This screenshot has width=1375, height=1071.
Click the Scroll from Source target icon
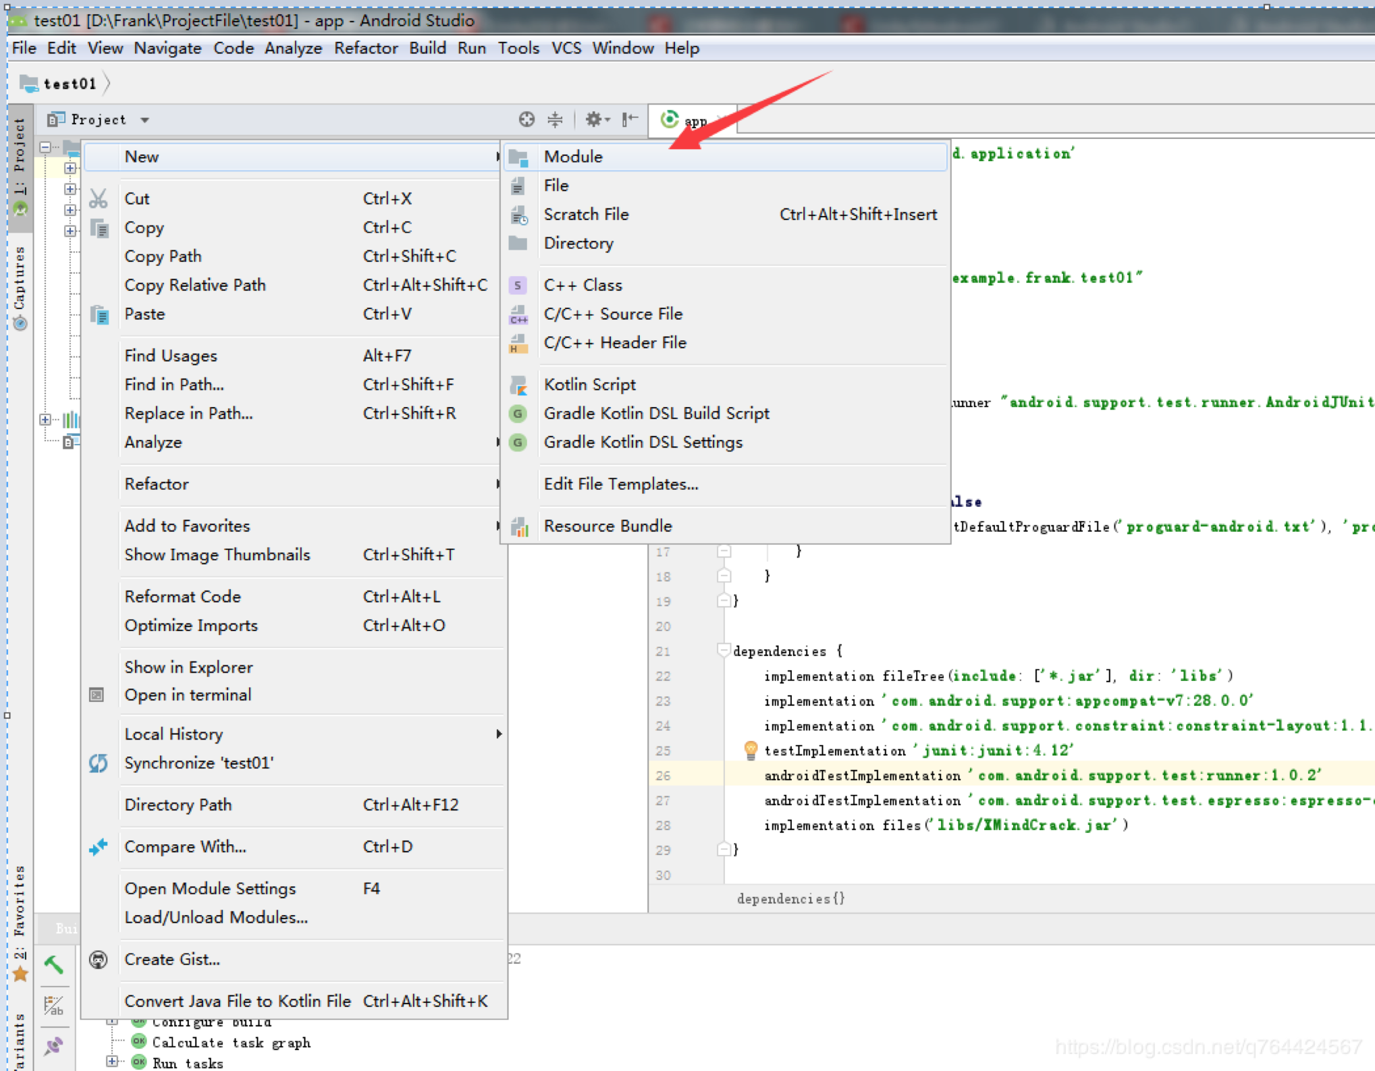click(527, 119)
